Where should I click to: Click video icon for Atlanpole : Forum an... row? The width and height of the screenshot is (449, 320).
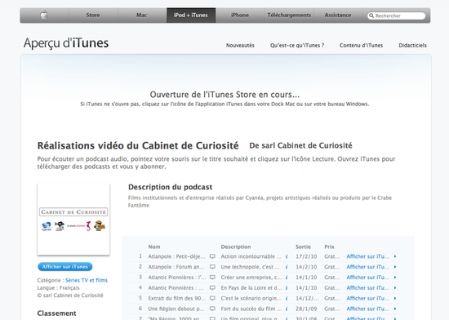click(x=212, y=267)
